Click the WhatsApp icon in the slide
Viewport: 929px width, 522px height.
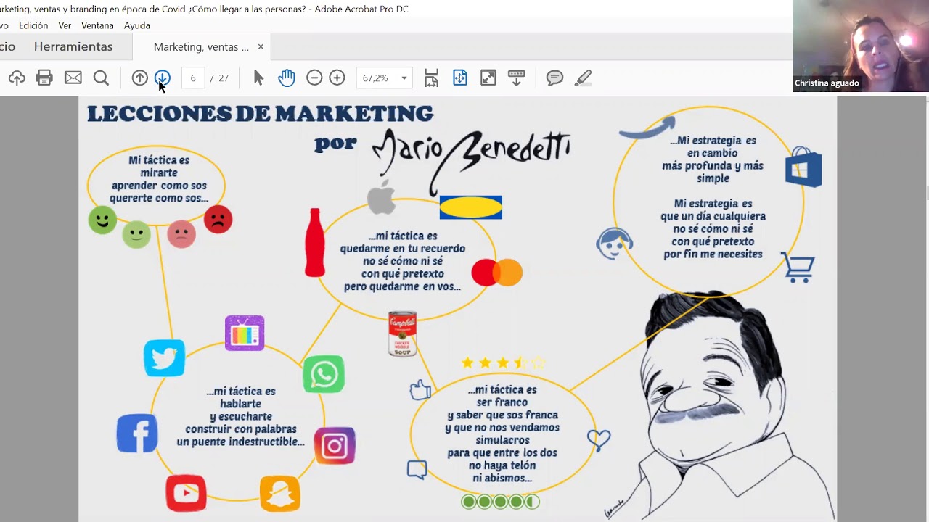324,374
